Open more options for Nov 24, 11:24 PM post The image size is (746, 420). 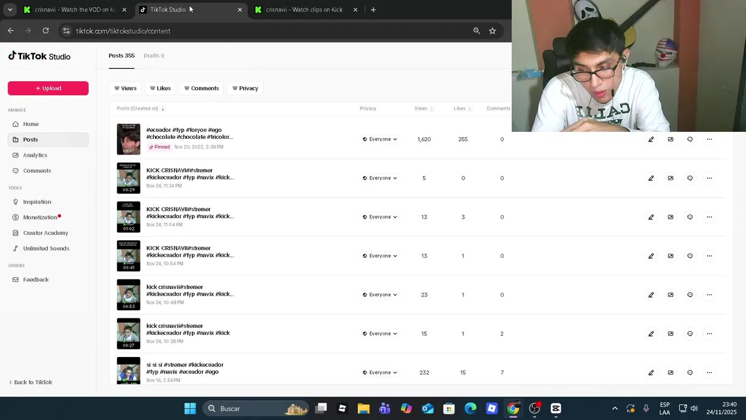click(x=709, y=178)
